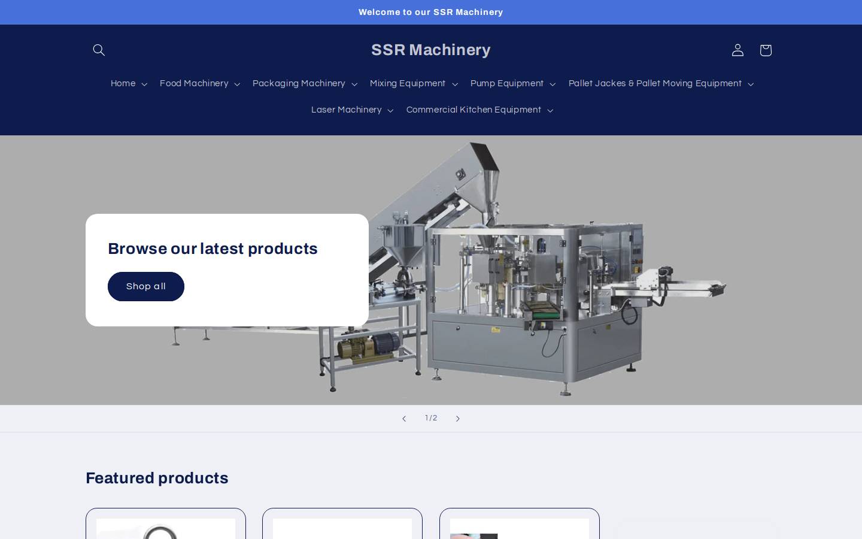This screenshot has height=539, width=862.
Task: Open the Packaging Machinery menu
Action: click(299, 84)
